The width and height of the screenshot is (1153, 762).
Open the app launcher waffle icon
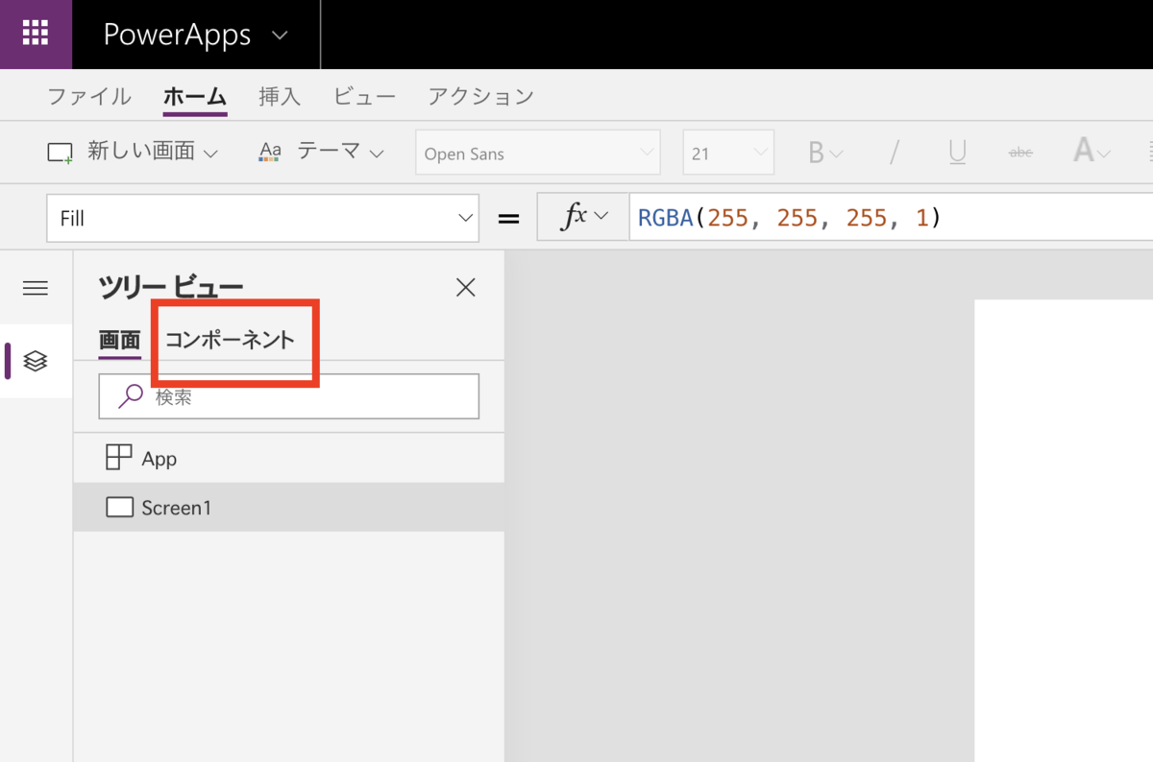pos(36,34)
